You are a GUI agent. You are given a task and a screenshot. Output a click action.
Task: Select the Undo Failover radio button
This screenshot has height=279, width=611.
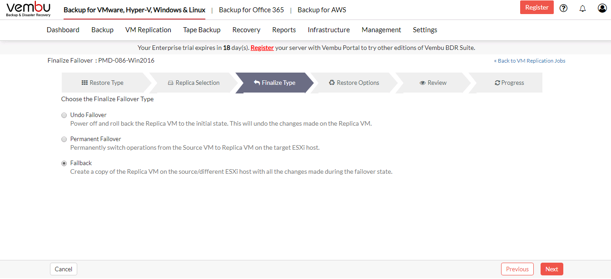pos(64,115)
